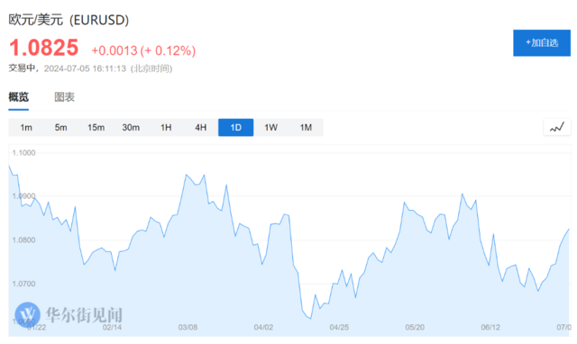The height and width of the screenshot is (344, 577).
Task: Click the line chart type icon
Action: tap(557, 128)
